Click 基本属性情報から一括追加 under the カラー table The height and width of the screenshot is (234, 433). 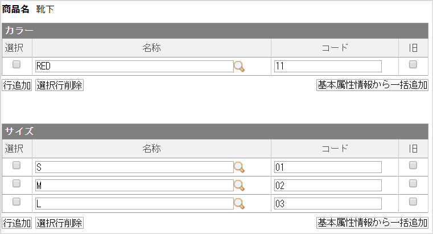click(372, 85)
